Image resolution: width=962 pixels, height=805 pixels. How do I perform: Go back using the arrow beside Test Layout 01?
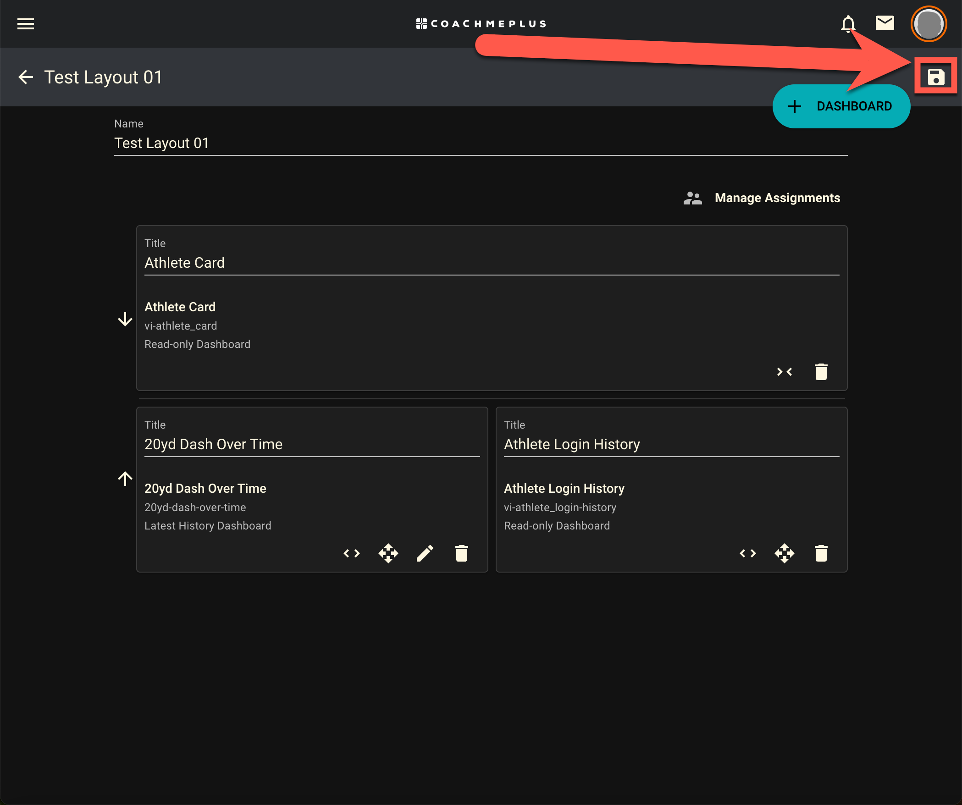pyautogui.click(x=26, y=77)
